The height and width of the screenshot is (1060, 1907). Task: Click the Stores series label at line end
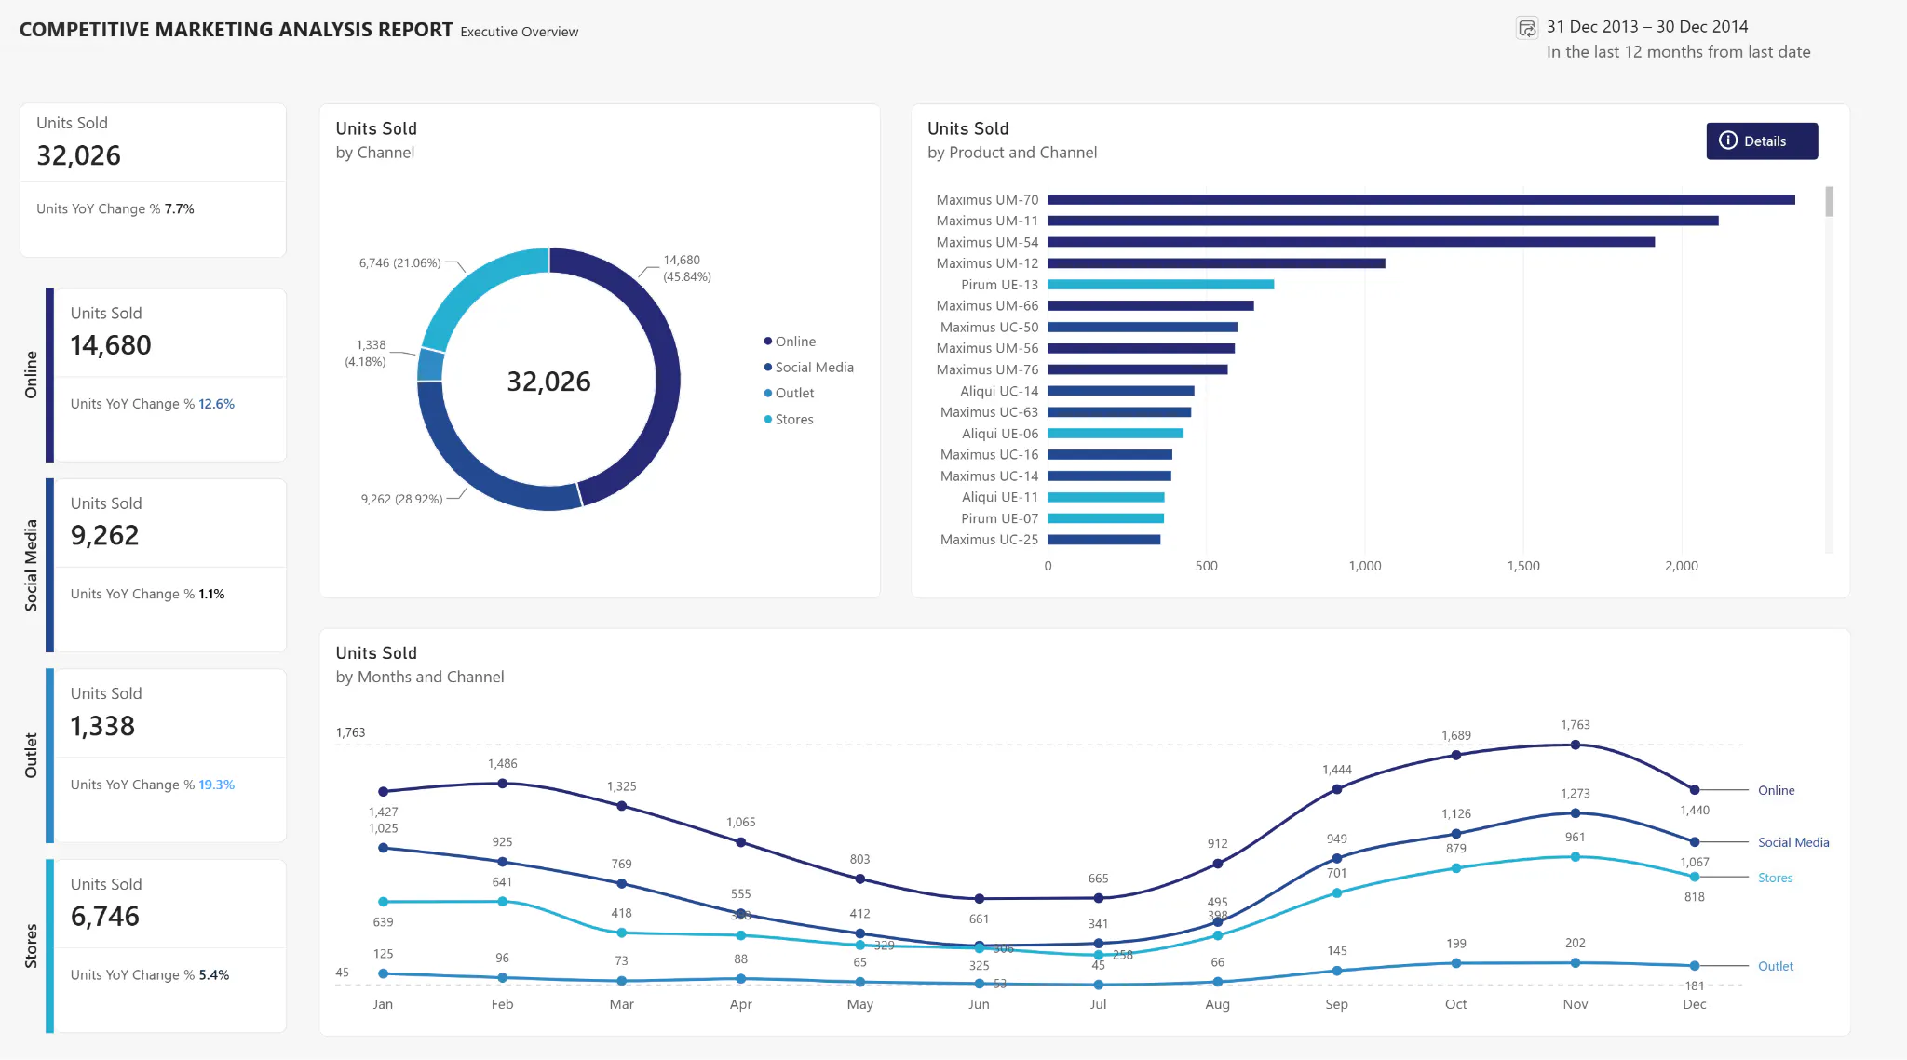click(1775, 878)
